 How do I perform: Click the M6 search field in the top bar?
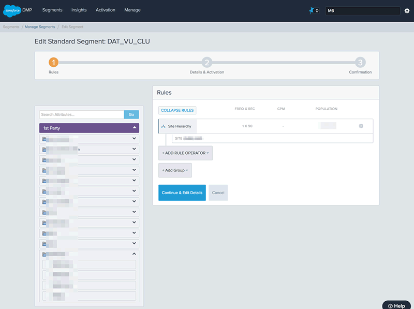(362, 10)
